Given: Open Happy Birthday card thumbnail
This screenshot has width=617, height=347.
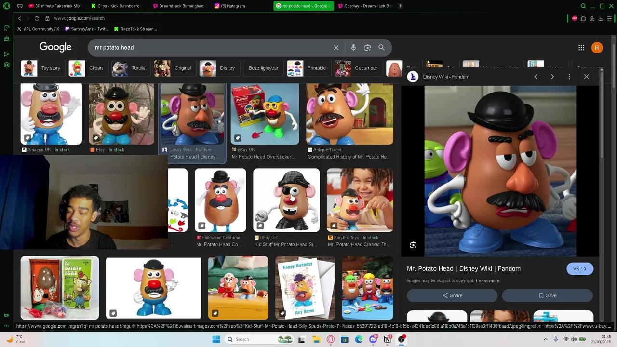Looking at the screenshot, I should coord(305,288).
